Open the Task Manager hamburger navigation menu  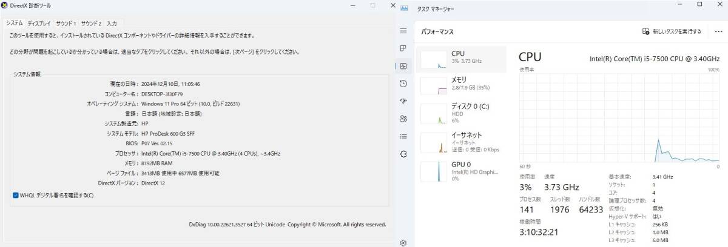coord(403,31)
